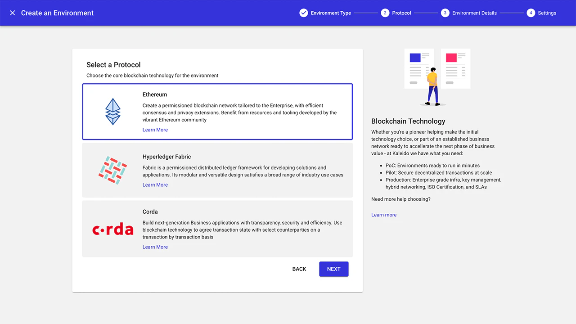Click the step 4 Settings circle

[531, 13]
